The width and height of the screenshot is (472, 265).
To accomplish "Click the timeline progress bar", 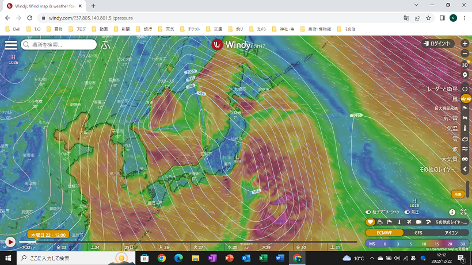I will click(x=188, y=241).
